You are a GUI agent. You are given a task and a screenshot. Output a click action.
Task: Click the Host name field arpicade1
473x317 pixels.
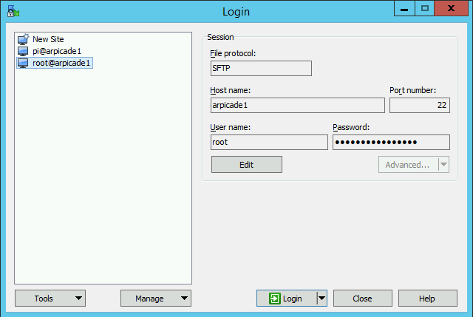click(x=297, y=105)
